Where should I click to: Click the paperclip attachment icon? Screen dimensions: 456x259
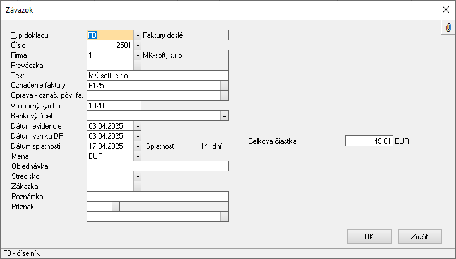pos(448,28)
